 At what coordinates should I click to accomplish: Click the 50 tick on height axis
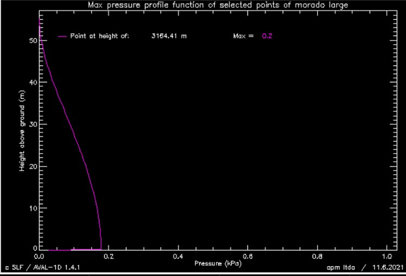click(x=32, y=40)
